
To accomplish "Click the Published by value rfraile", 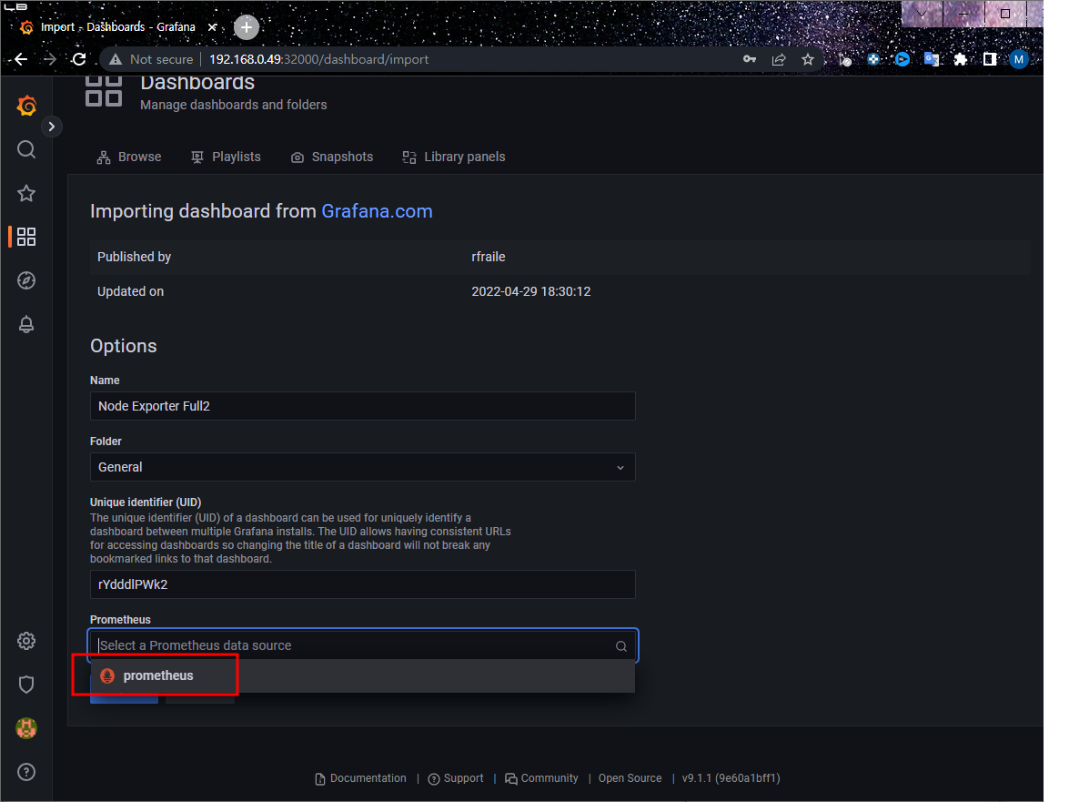I will point(489,257).
